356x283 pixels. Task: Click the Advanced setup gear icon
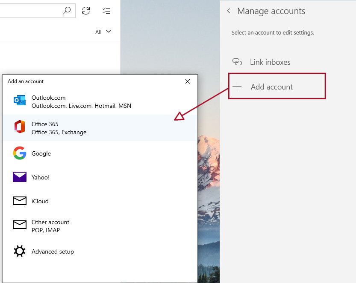tap(20, 251)
